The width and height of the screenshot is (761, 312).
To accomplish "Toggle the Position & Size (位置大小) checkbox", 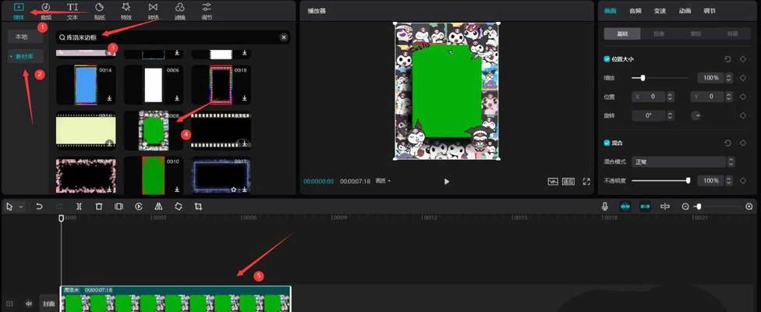I will point(607,58).
